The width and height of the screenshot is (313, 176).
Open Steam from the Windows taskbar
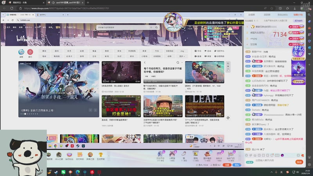tap(56, 172)
